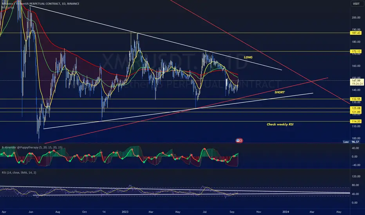Click the Jul label on time axis
The image size is (365, 215).
coord(204,212)
